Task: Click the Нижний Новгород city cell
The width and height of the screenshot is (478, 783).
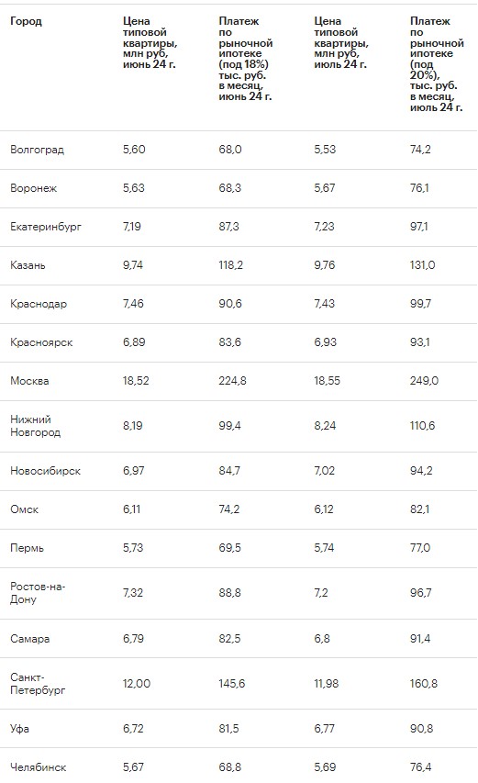Action: pyautogui.click(x=36, y=426)
